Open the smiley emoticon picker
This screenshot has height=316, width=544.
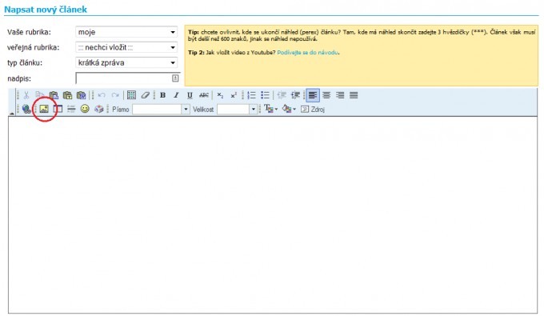pyautogui.click(x=85, y=109)
